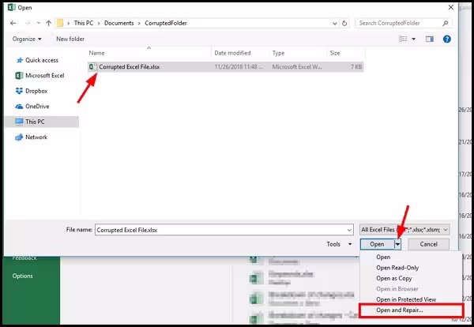The image size is (474, 327).
Task: Select Corrupted Excel File.xlsx
Action: coord(225,67)
